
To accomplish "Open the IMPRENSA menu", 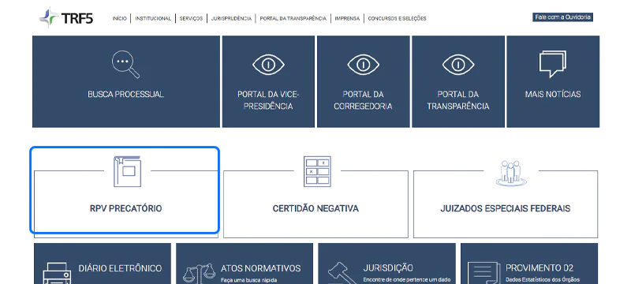I will pos(347,18).
